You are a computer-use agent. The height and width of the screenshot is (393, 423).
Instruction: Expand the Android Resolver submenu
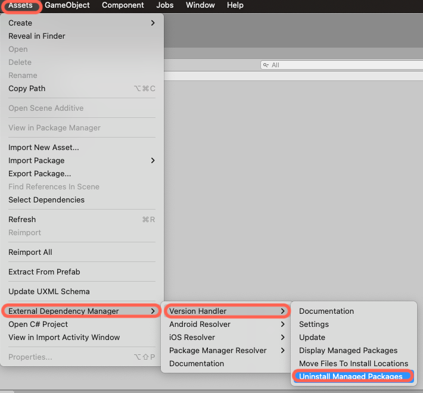227,325
